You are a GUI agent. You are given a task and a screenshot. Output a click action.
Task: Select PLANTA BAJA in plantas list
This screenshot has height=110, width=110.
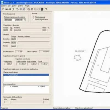point(26,75)
